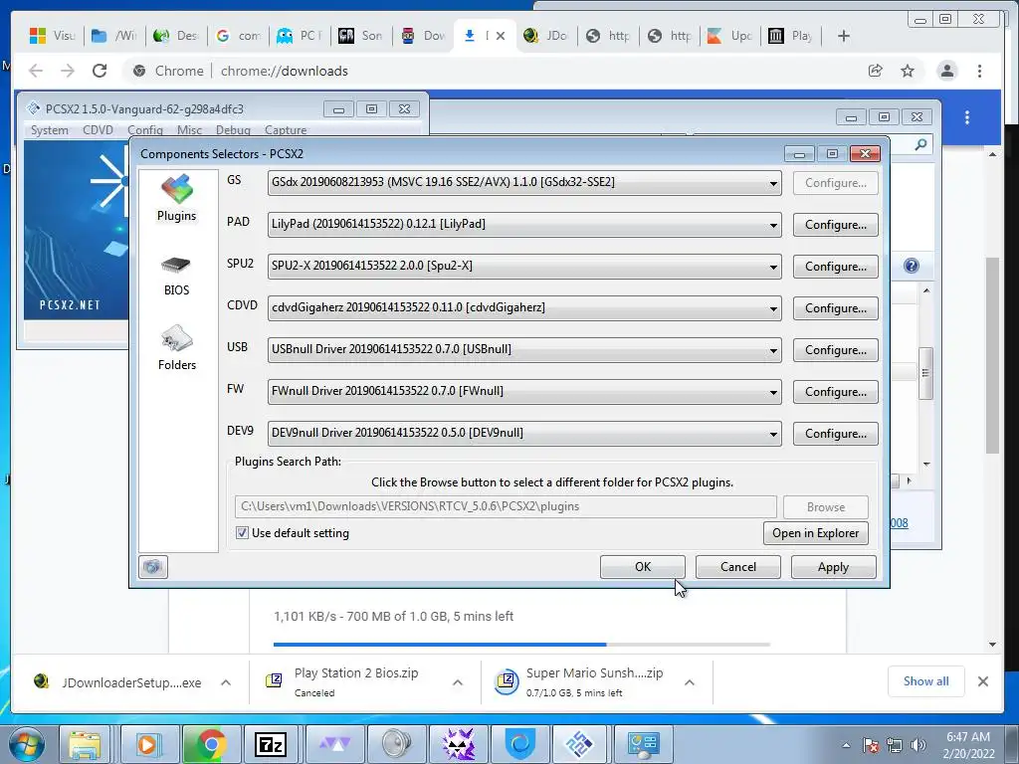Click volume speaker icon in system tray

[918, 745]
